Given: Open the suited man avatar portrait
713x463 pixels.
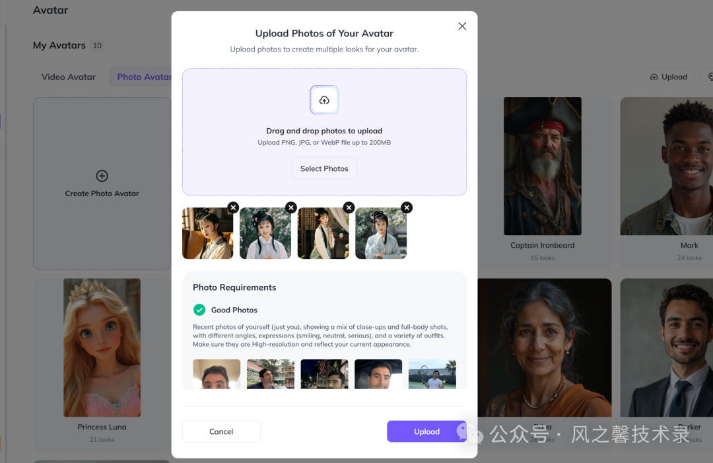Looking at the screenshot, I should click(667, 347).
